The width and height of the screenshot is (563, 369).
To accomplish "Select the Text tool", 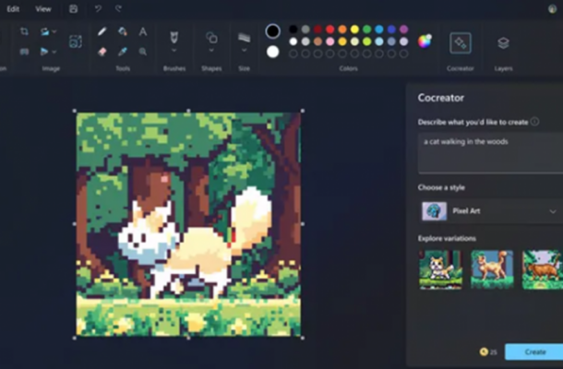I will (x=143, y=31).
